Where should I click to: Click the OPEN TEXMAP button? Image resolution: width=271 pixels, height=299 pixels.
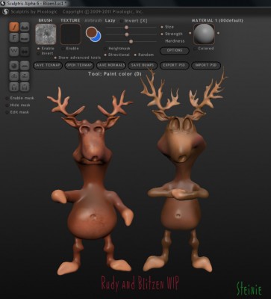tap(79, 65)
